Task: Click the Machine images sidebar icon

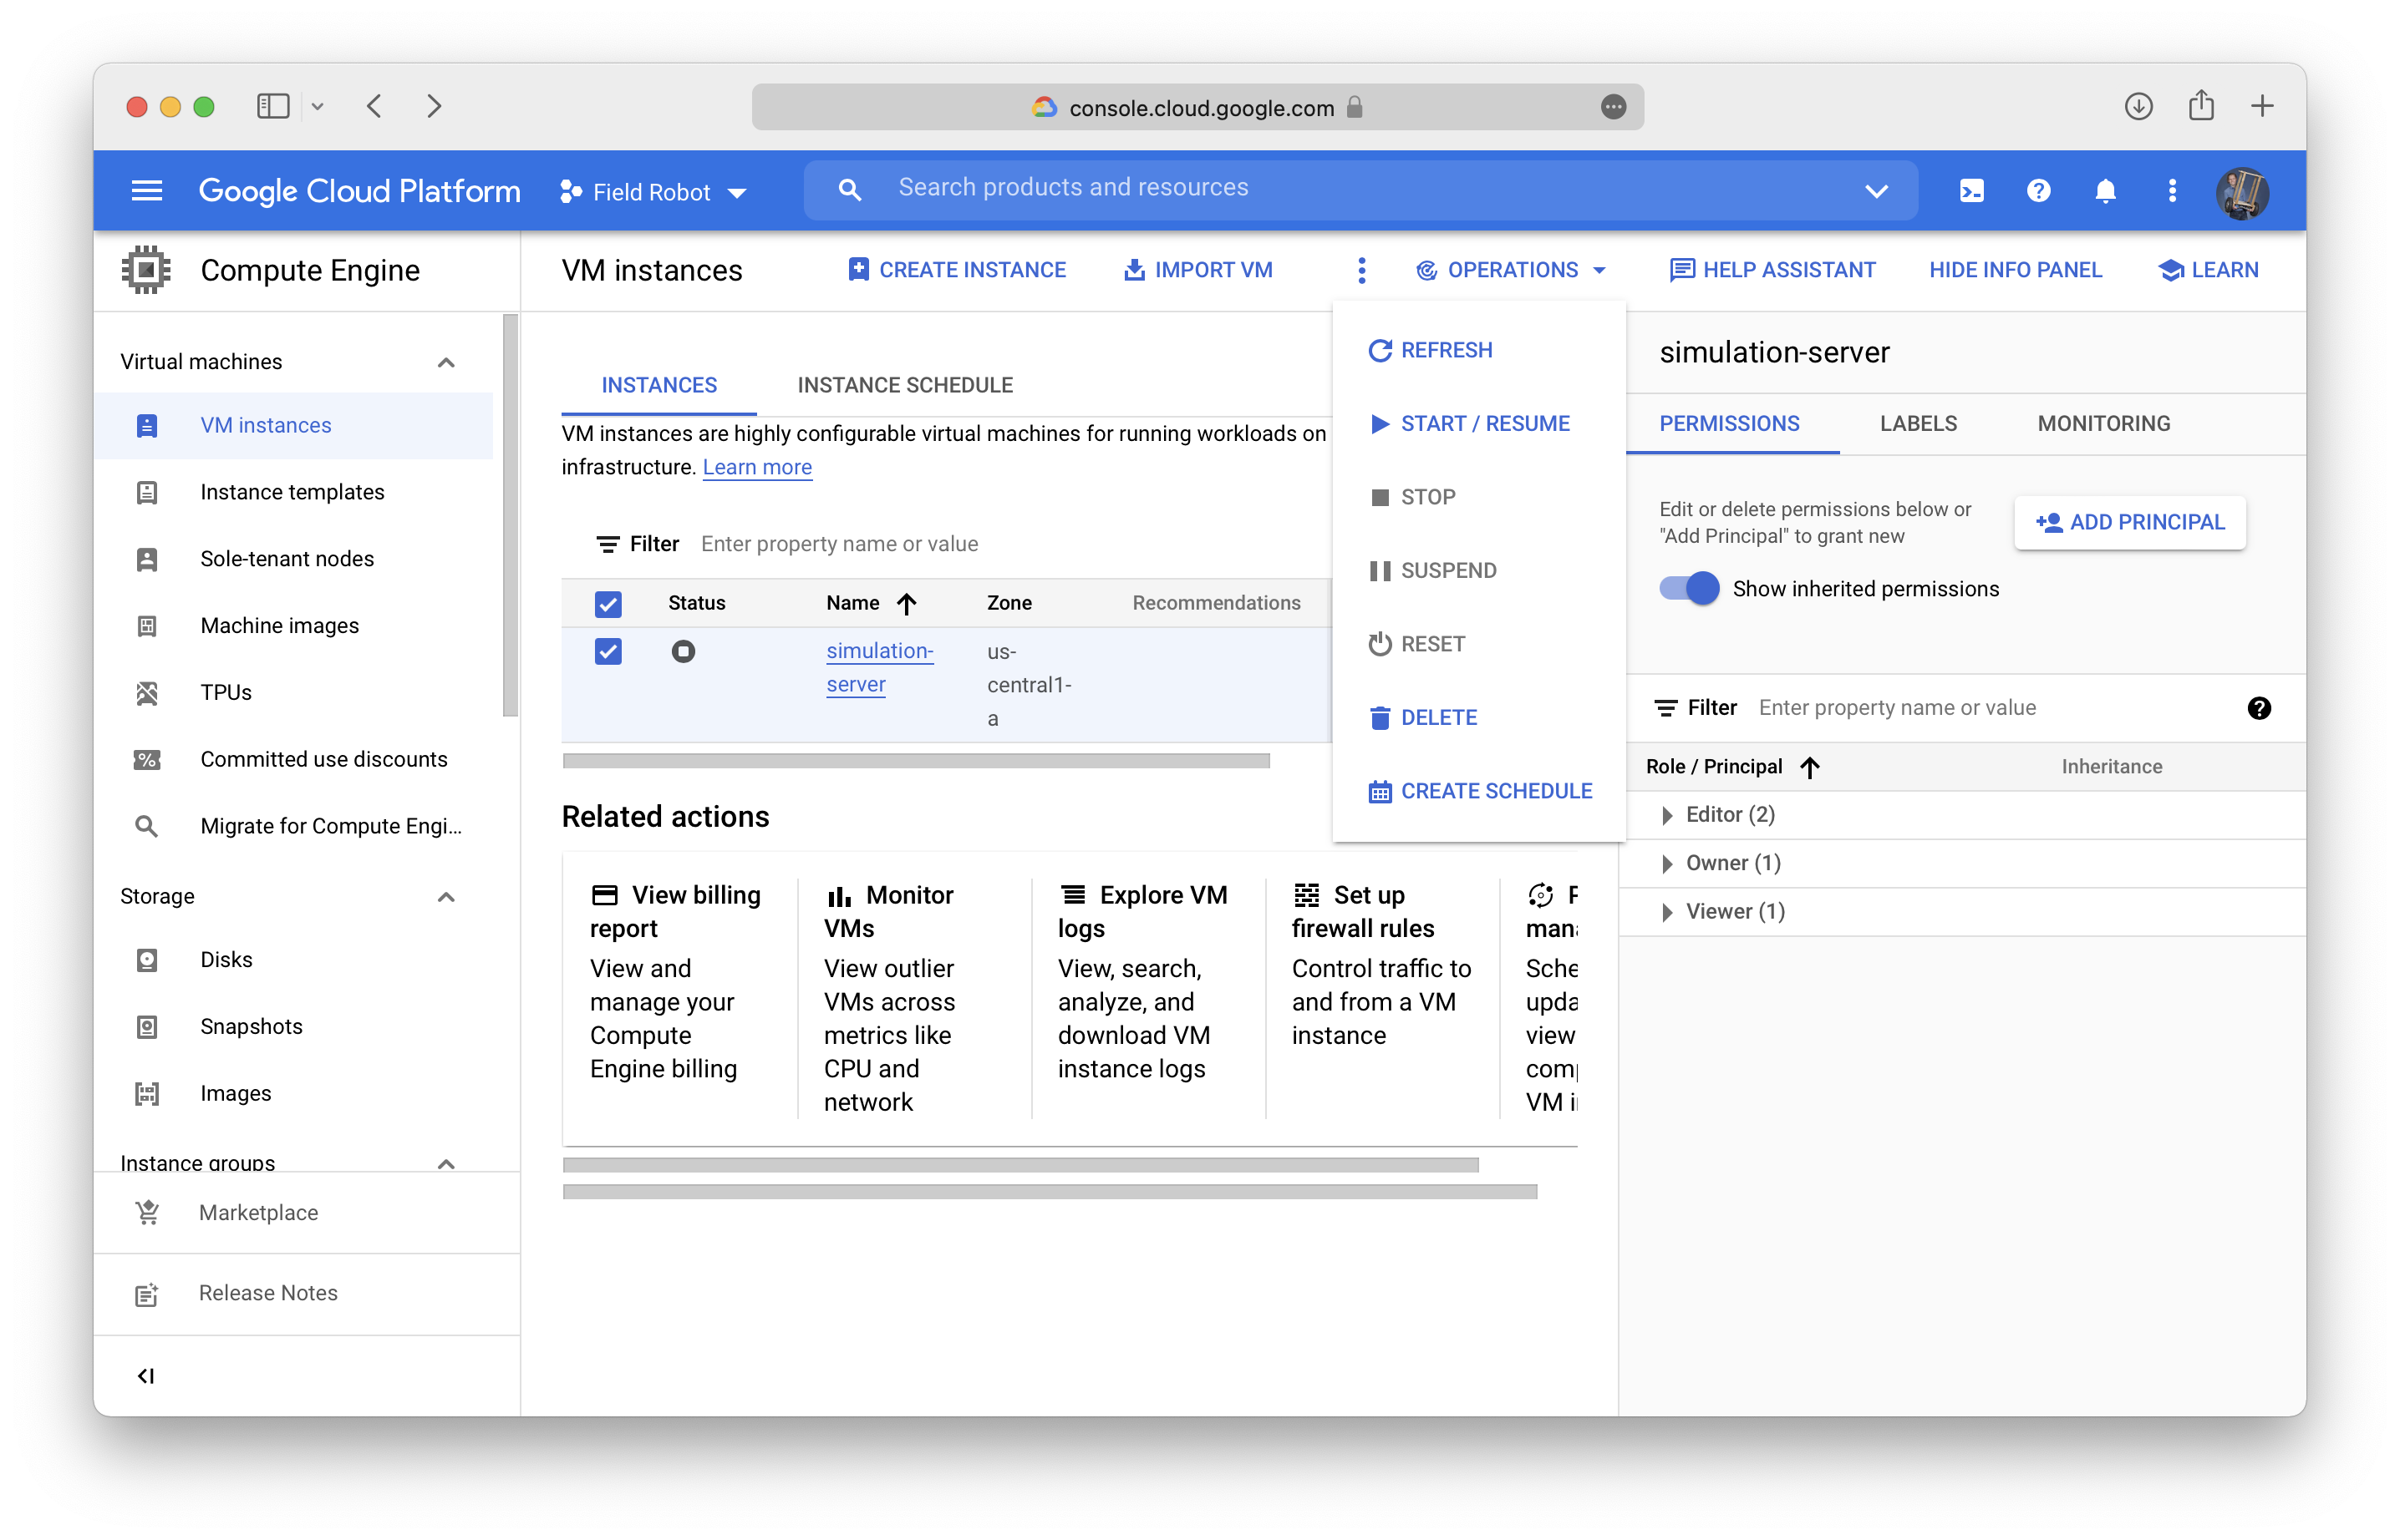Action: click(147, 626)
